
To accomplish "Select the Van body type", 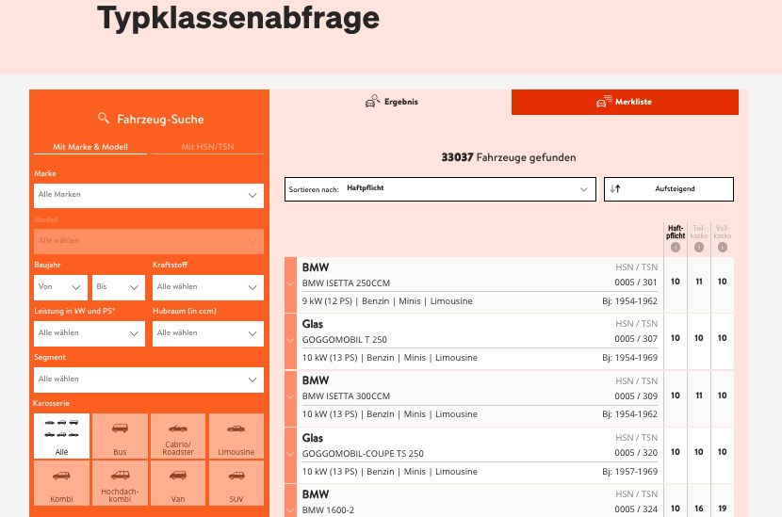I will 178,483.
